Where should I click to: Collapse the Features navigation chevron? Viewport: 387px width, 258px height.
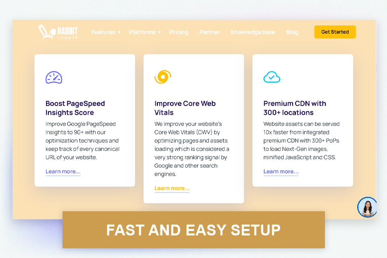coord(119,32)
